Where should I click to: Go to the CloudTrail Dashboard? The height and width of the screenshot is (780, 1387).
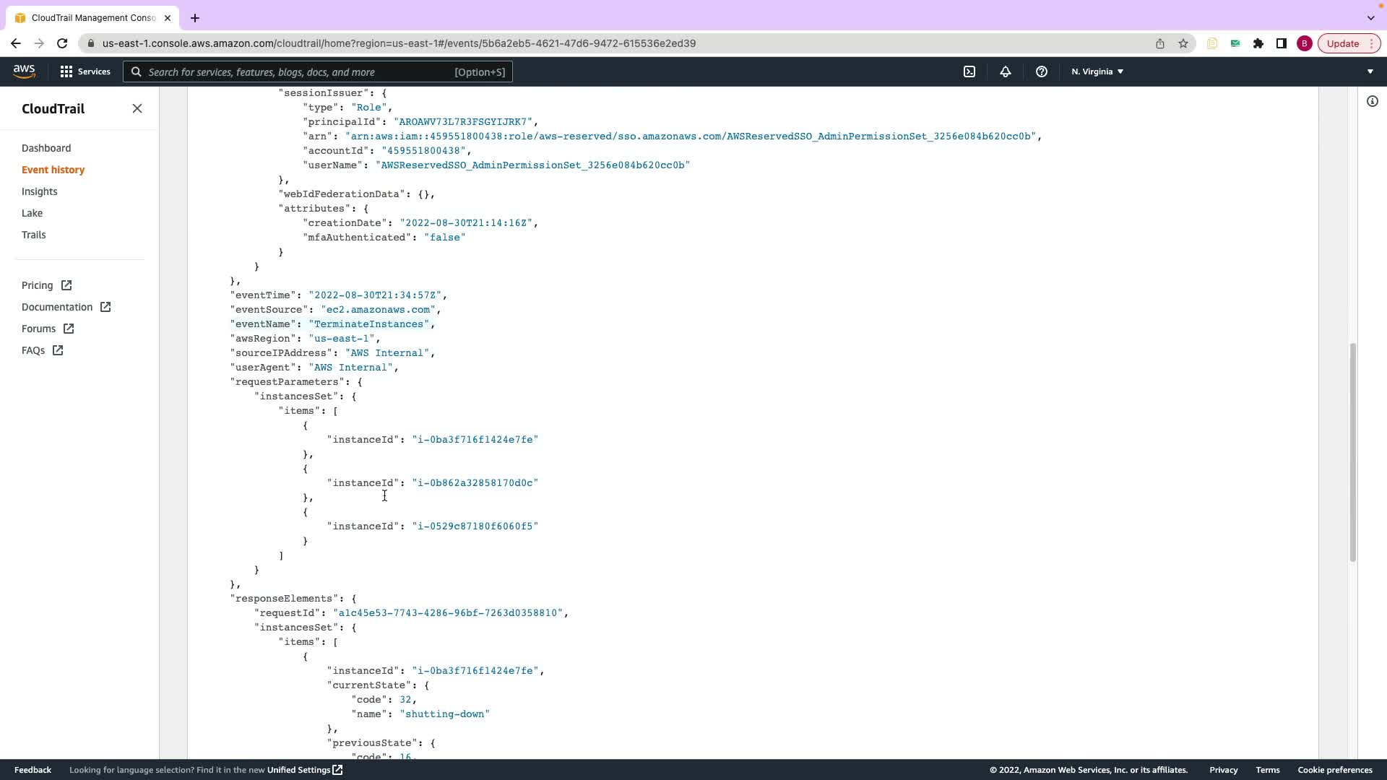[46, 148]
